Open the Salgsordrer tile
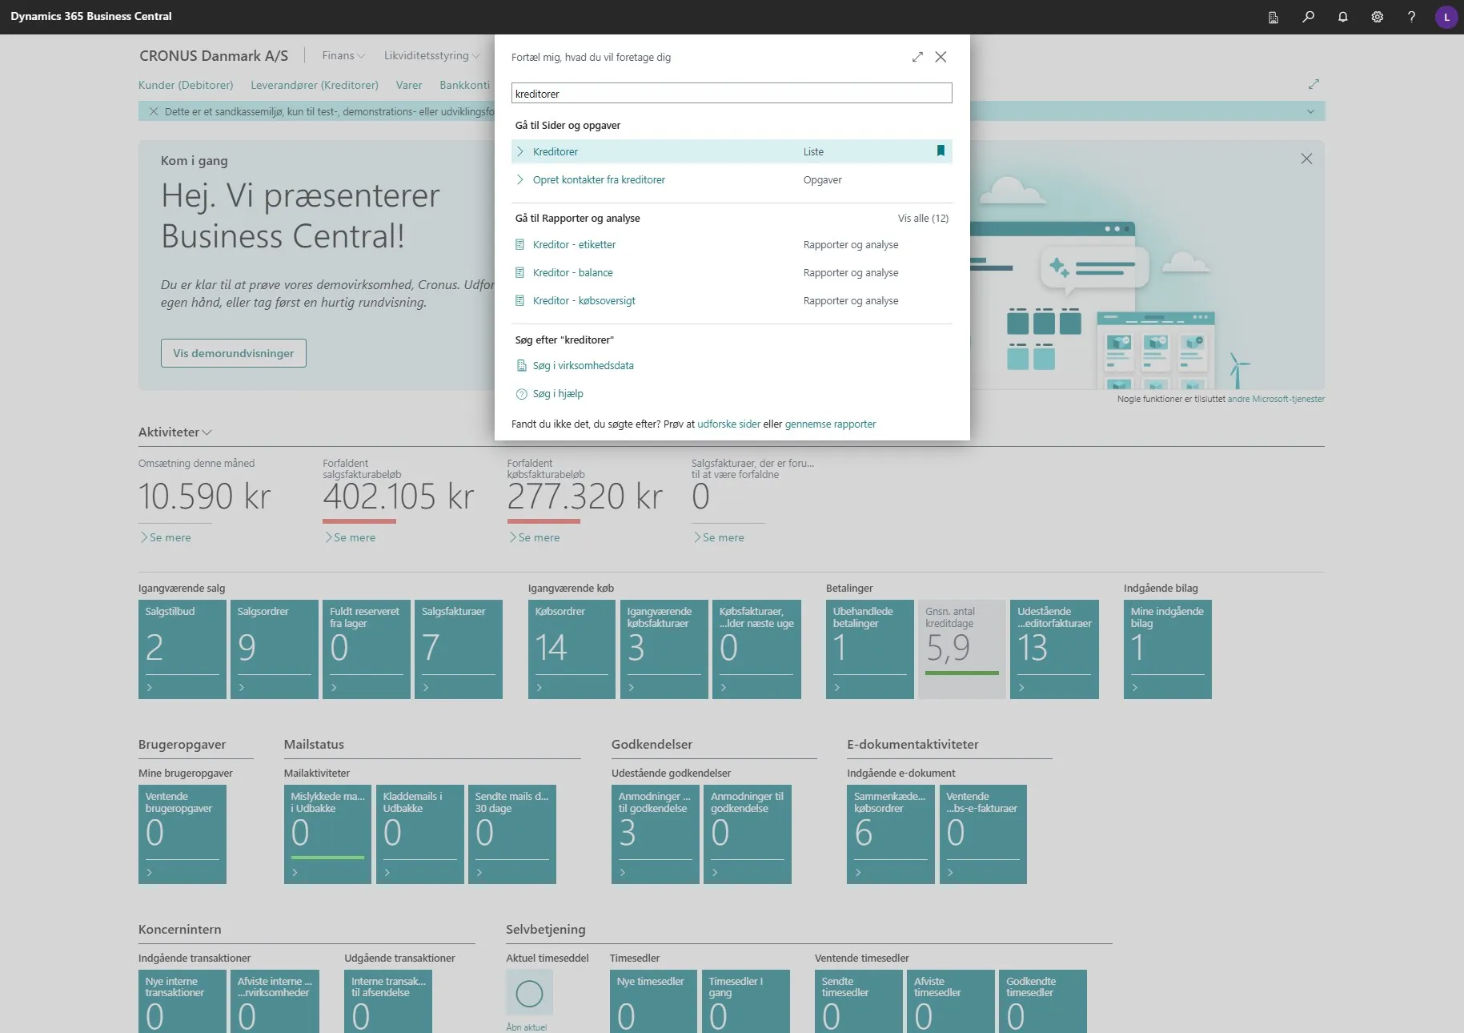 [x=275, y=649]
